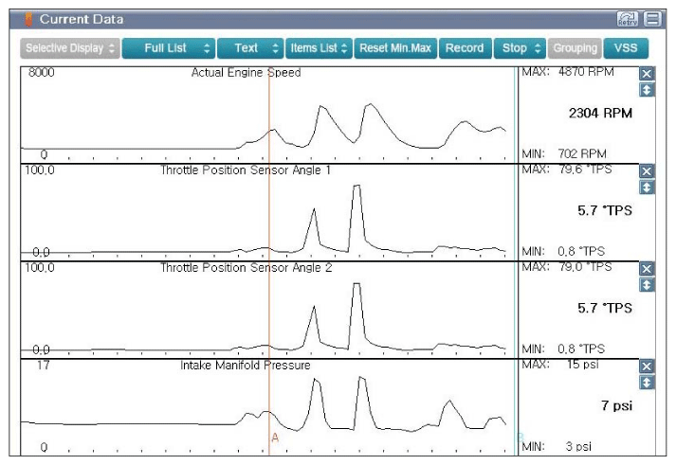Expand the Stop button dropdown
Screen dimensions: 676x465
pos(520,48)
